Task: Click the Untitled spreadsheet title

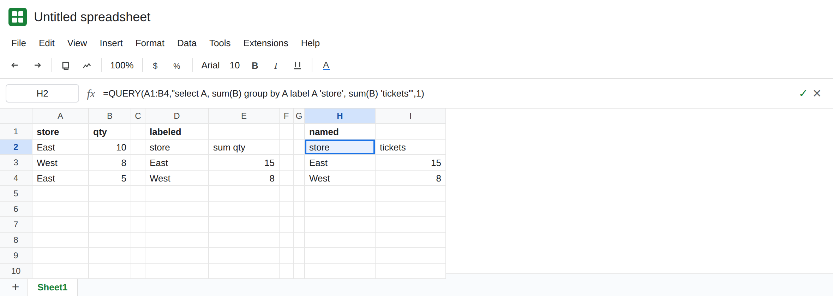Action: click(92, 17)
